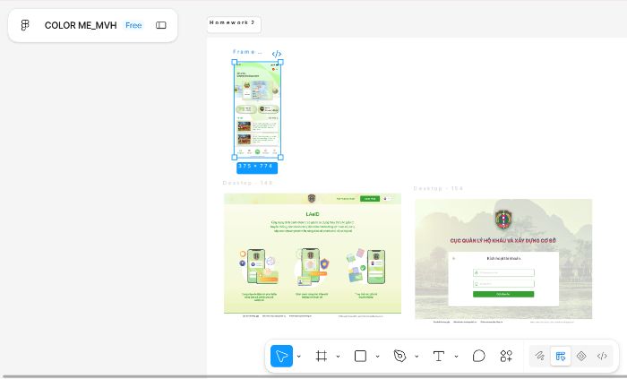
Task: Select the Comment tool
Action: 478,356
